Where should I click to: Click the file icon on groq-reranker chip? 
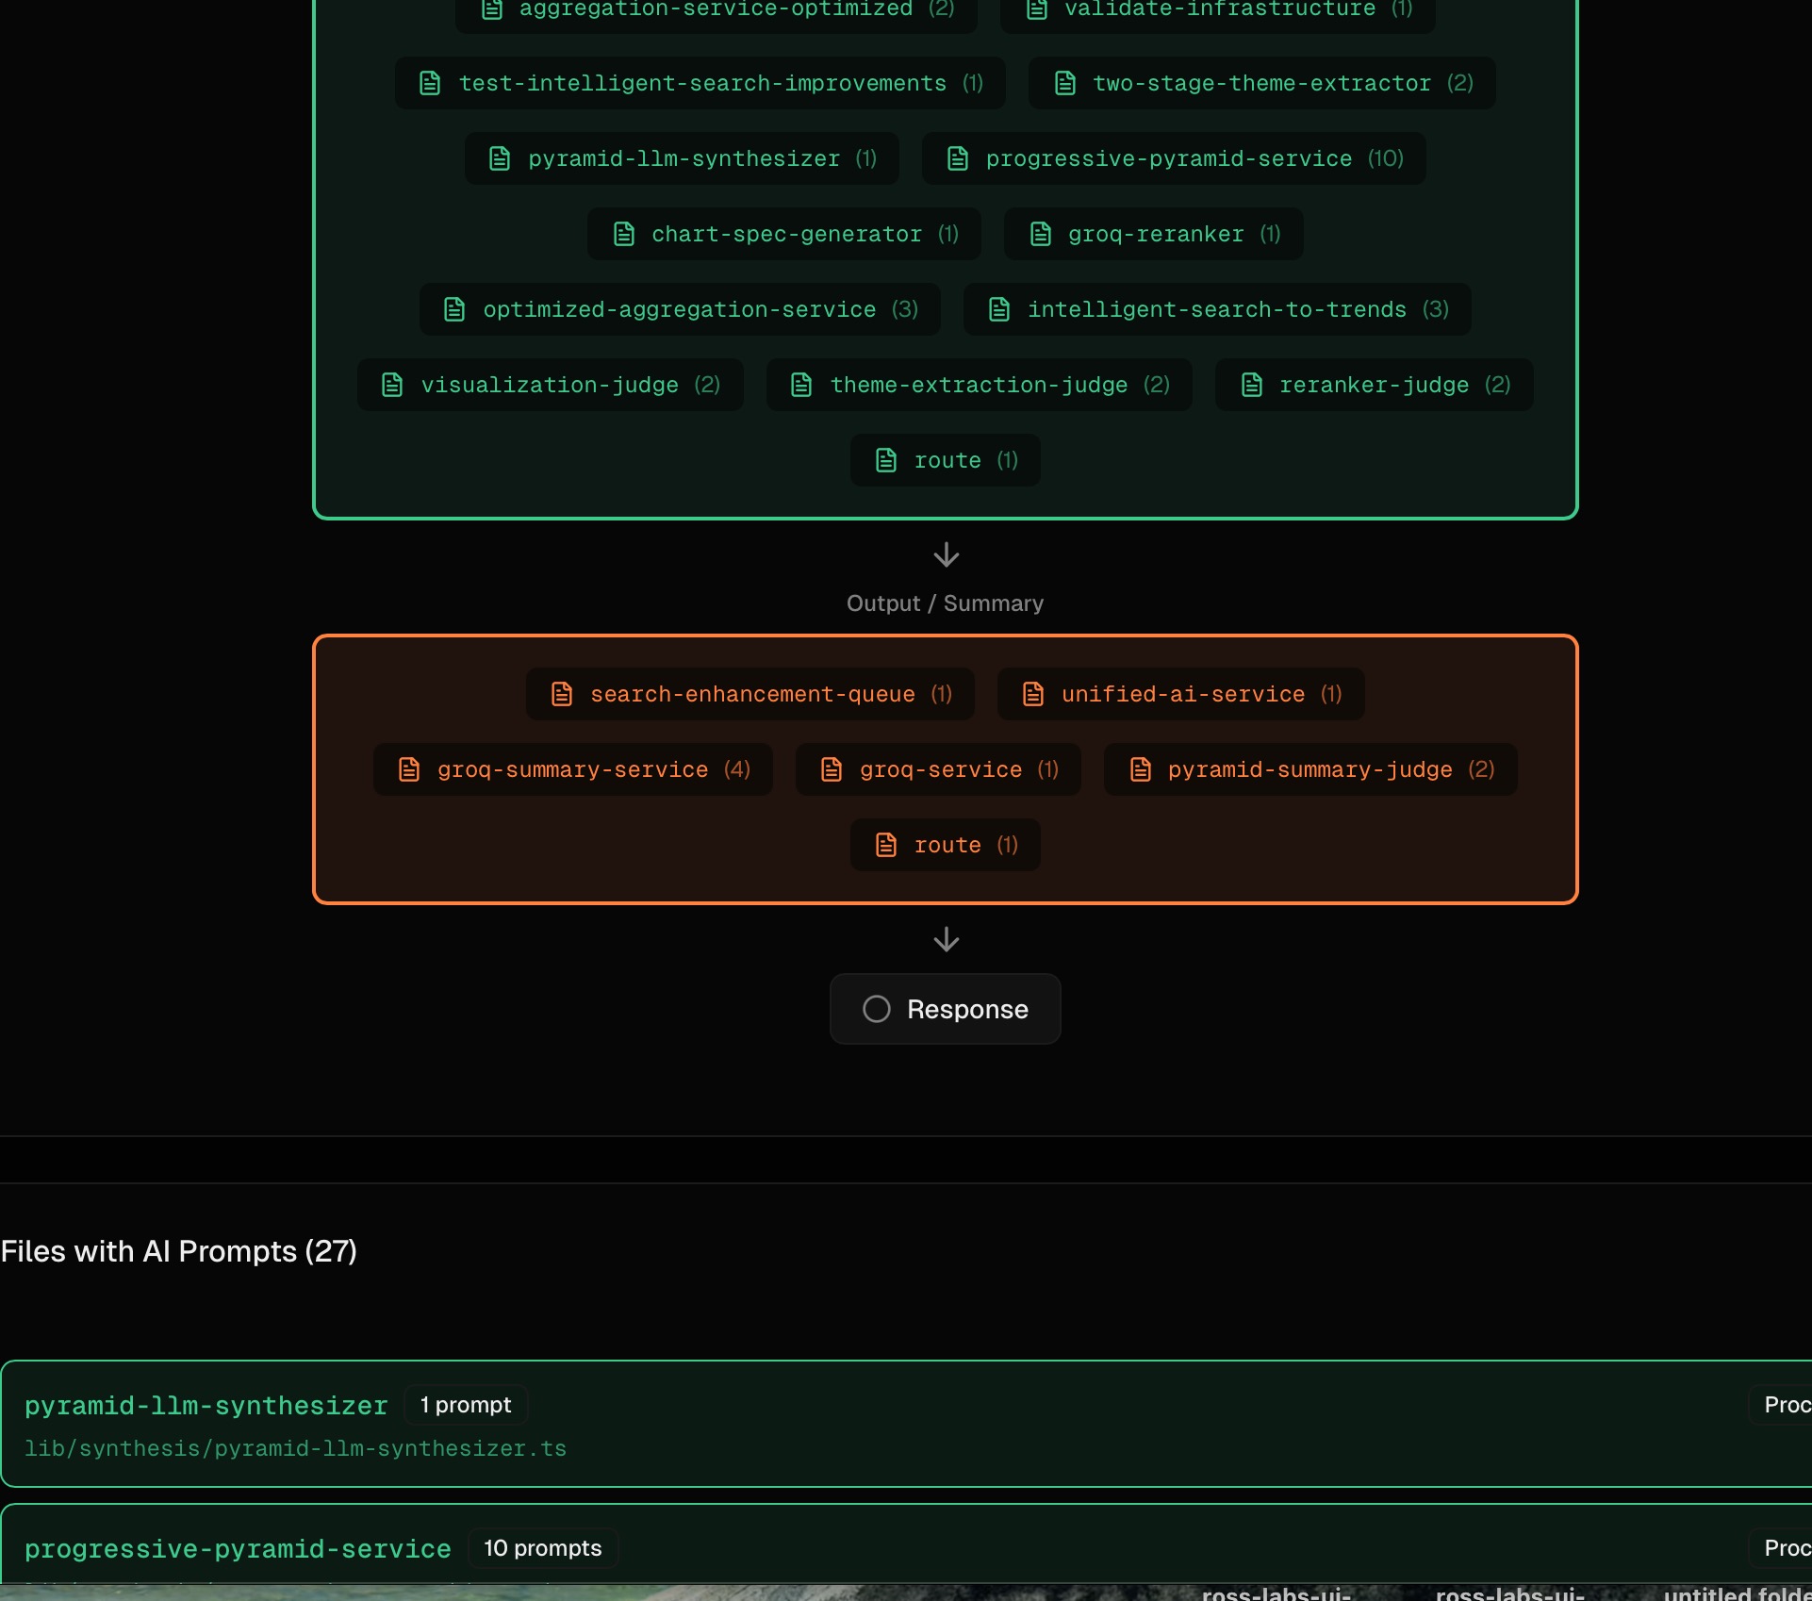1042,234
